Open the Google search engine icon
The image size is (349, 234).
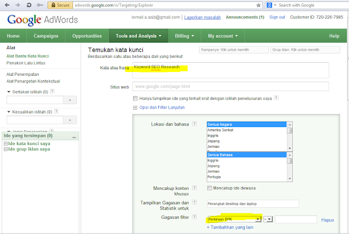pos(269,5)
